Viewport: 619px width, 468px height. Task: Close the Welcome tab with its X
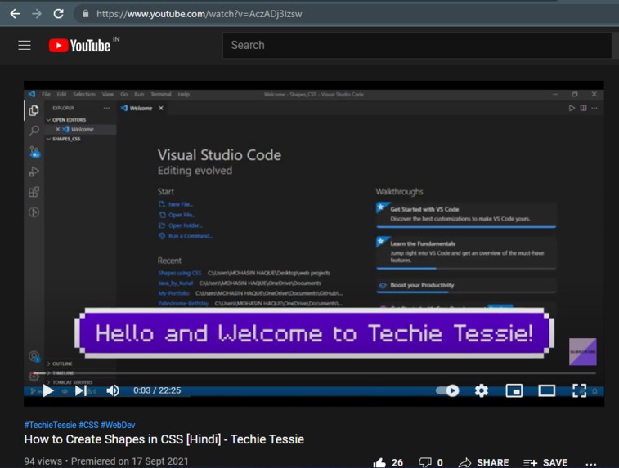coord(161,108)
